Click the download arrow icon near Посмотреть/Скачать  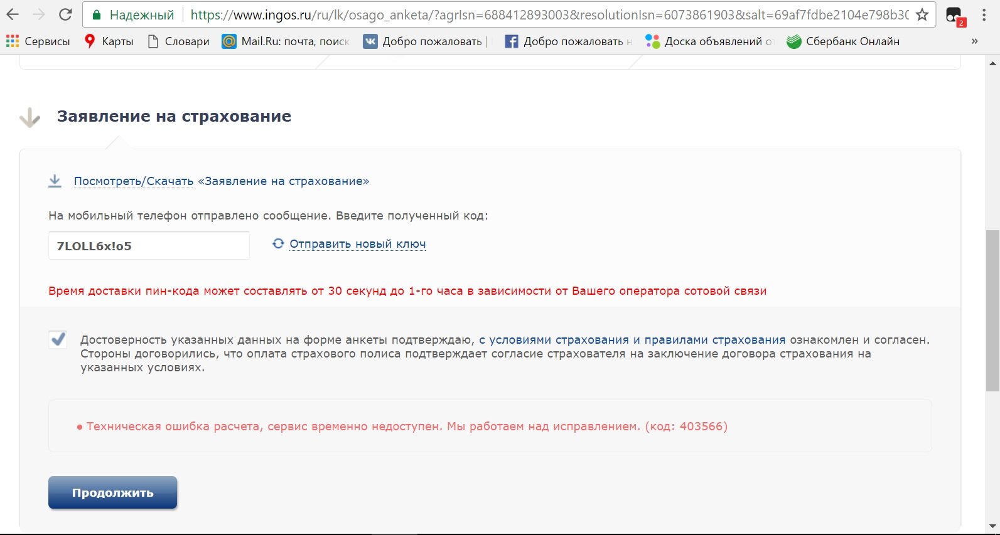pos(55,181)
